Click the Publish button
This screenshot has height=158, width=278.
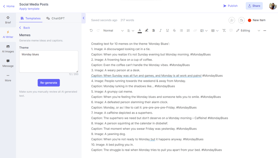coord(230,6)
